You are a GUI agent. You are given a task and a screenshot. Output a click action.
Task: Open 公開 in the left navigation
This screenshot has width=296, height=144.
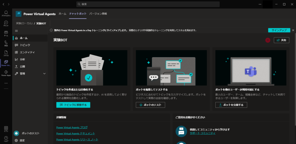(30, 67)
